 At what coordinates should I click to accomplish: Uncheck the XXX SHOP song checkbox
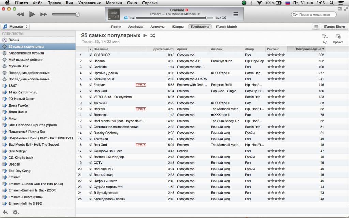click(x=90, y=55)
